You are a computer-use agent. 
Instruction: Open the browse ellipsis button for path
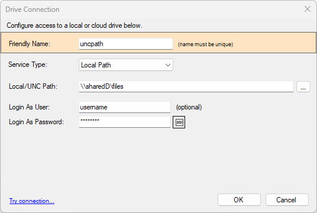[x=303, y=86]
